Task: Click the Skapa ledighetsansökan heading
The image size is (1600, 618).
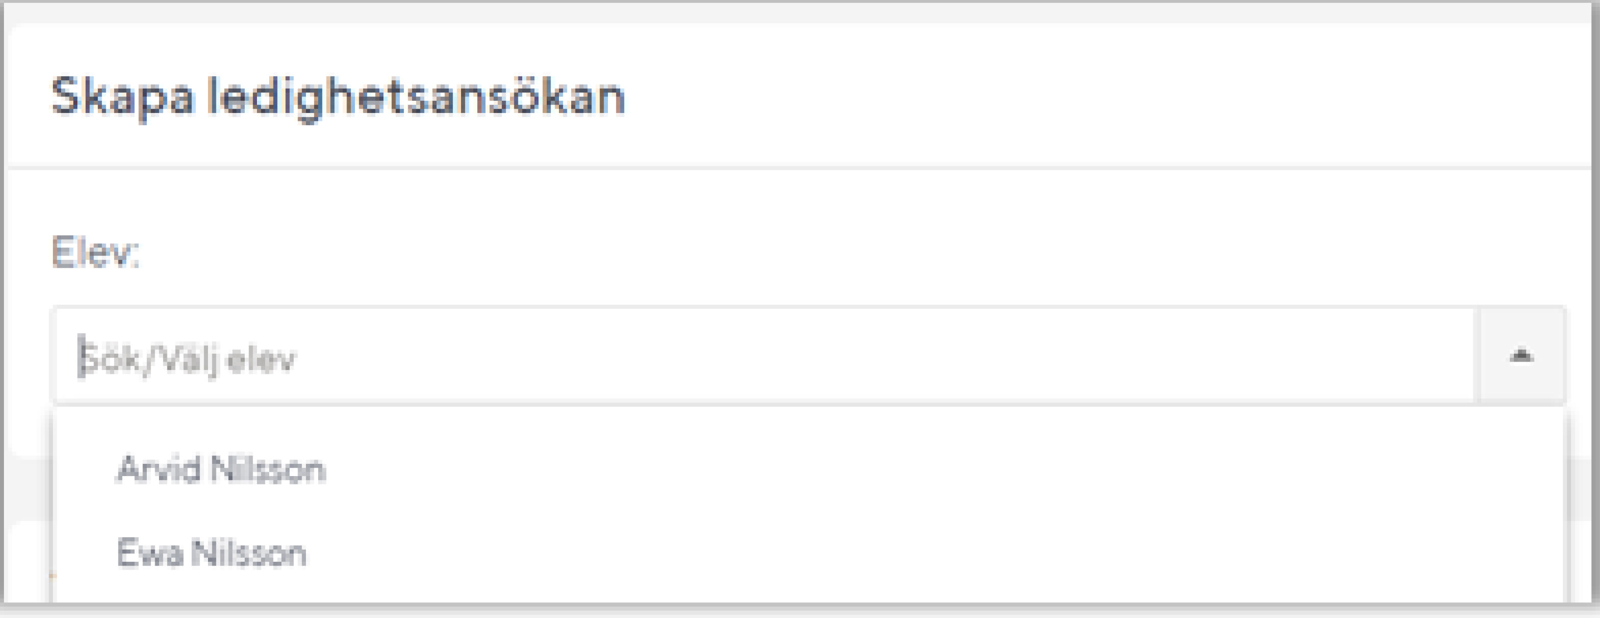Action: (338, 97)
